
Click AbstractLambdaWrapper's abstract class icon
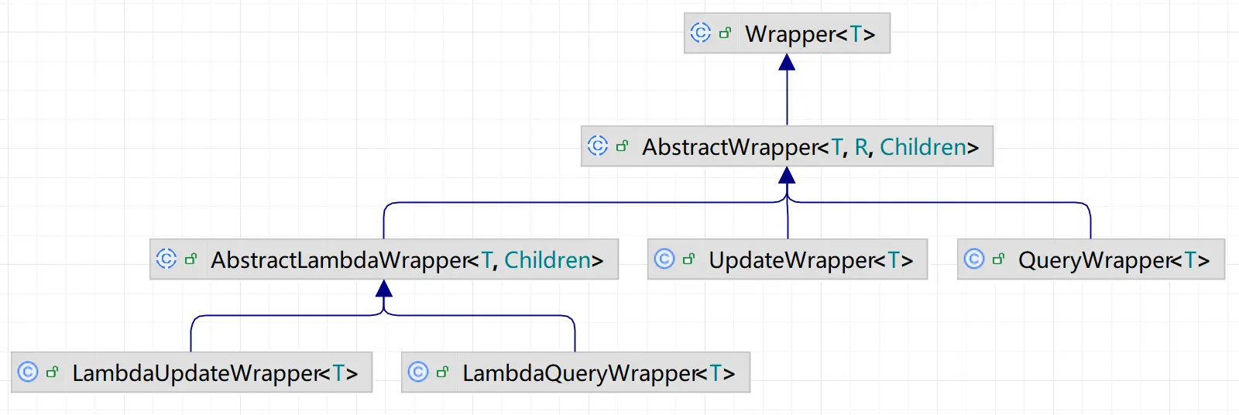coord(166,259)
